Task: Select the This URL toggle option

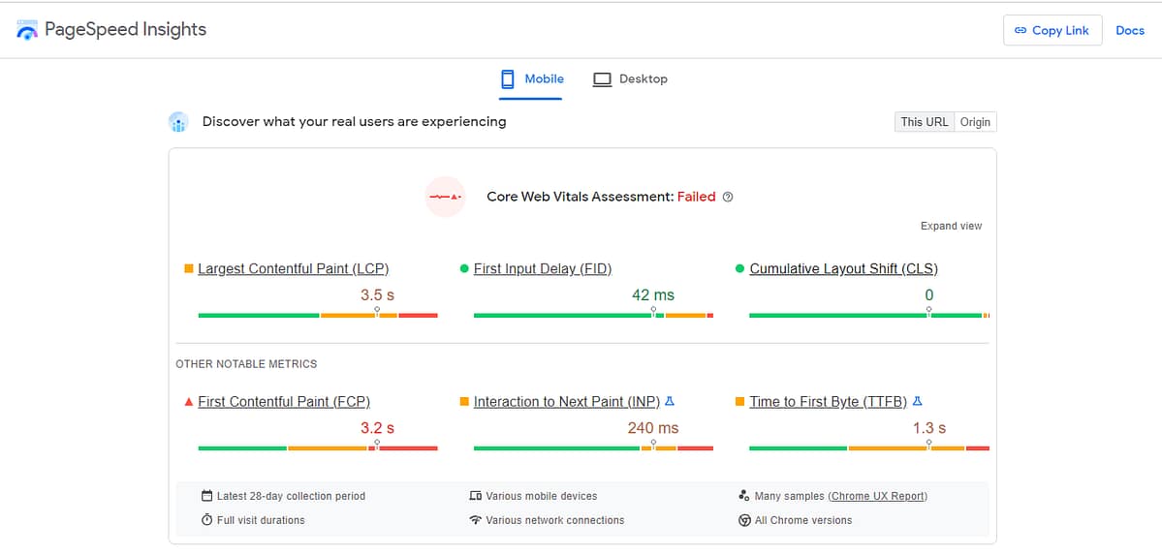Action: point(924,122)
